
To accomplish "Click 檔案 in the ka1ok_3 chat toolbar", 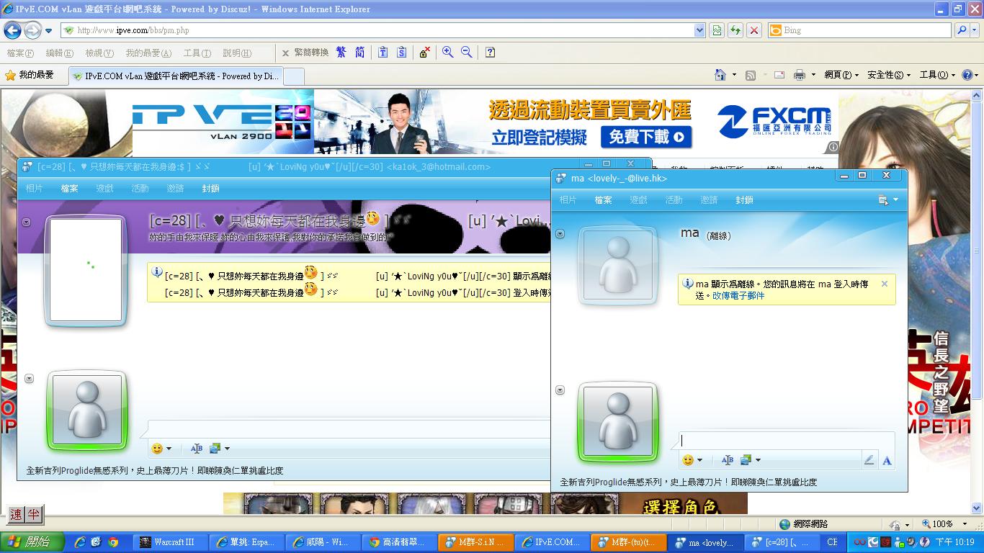I will pyautogui.click(x=70, y=189).
